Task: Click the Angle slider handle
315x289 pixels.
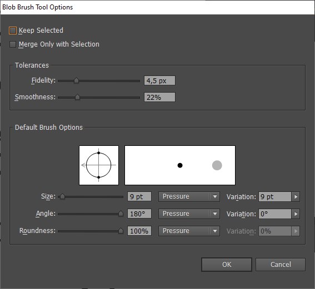Action: coord(121,214)
